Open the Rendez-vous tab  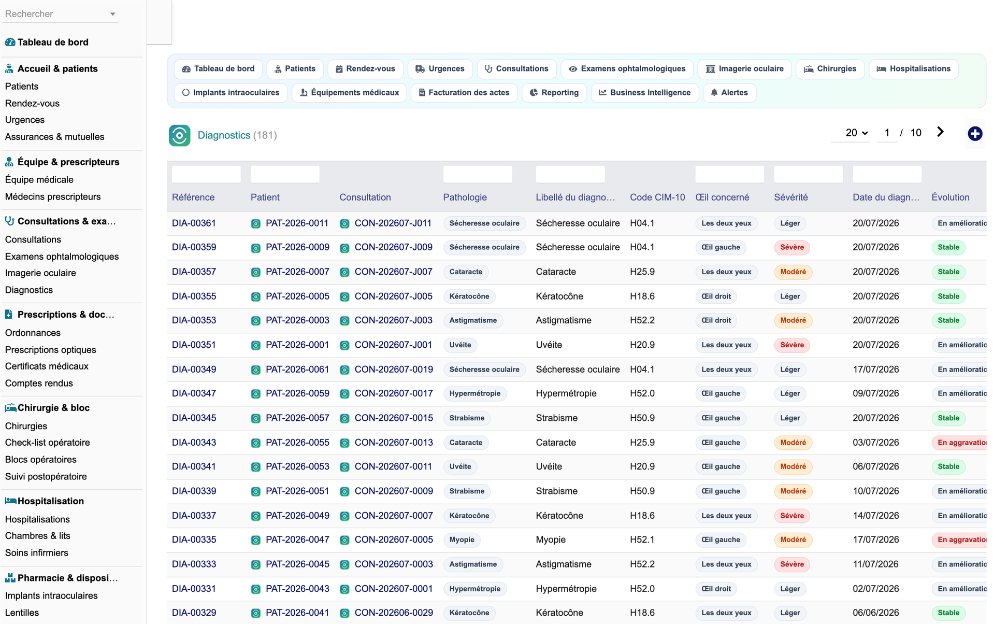365,68
